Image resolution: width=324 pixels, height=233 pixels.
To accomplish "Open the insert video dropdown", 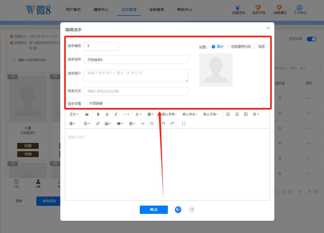I will tap(120, 123).
